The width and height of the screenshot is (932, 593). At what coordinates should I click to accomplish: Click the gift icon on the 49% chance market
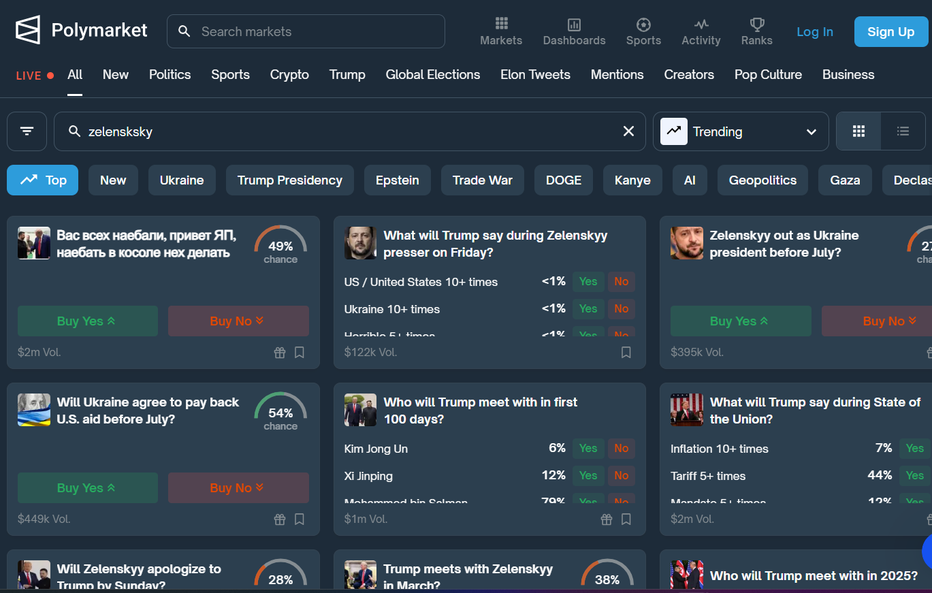click(x=280, y=353)
